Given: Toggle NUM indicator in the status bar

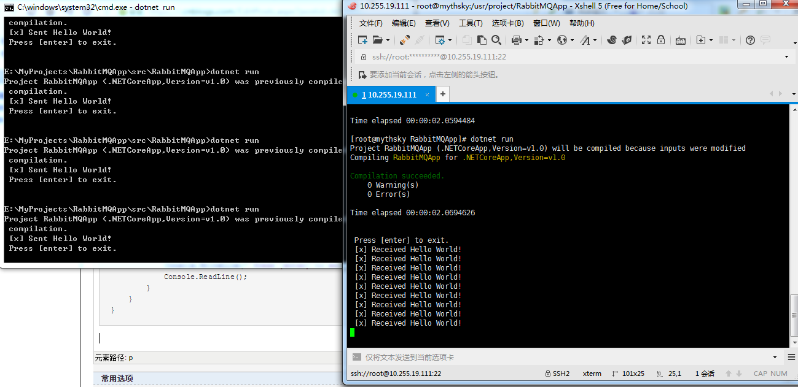Looking at the screenshot, I should click(778, 373).
